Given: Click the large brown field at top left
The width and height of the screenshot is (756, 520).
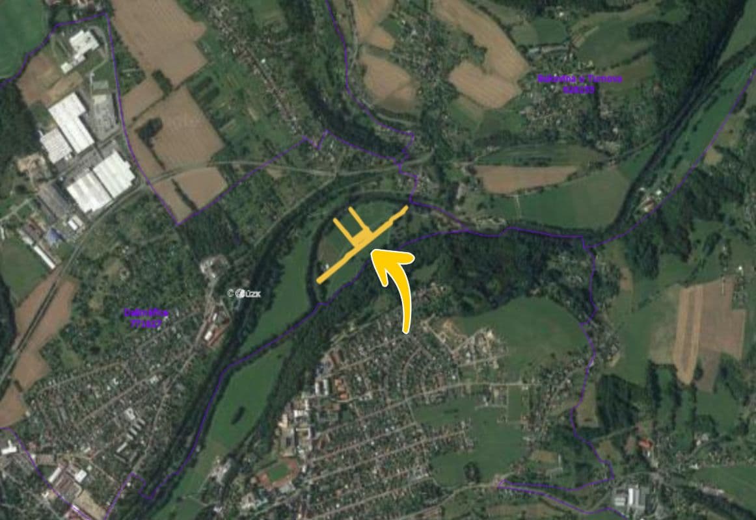Looking at the screenshot, I should click(159, 38).
